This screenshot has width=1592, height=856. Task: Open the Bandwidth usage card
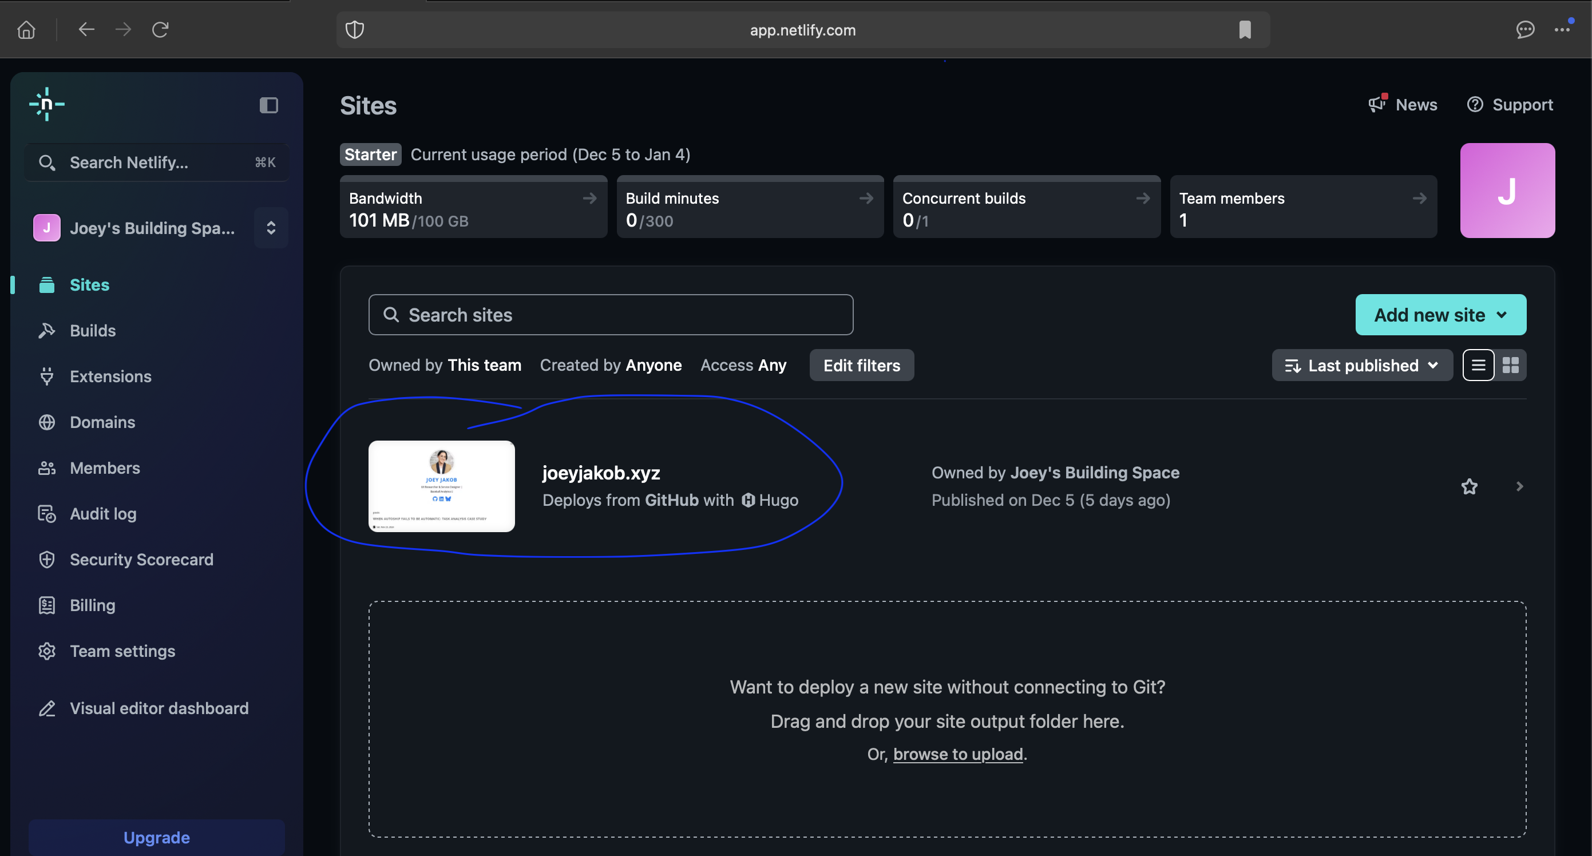click(x=473, y=207)
